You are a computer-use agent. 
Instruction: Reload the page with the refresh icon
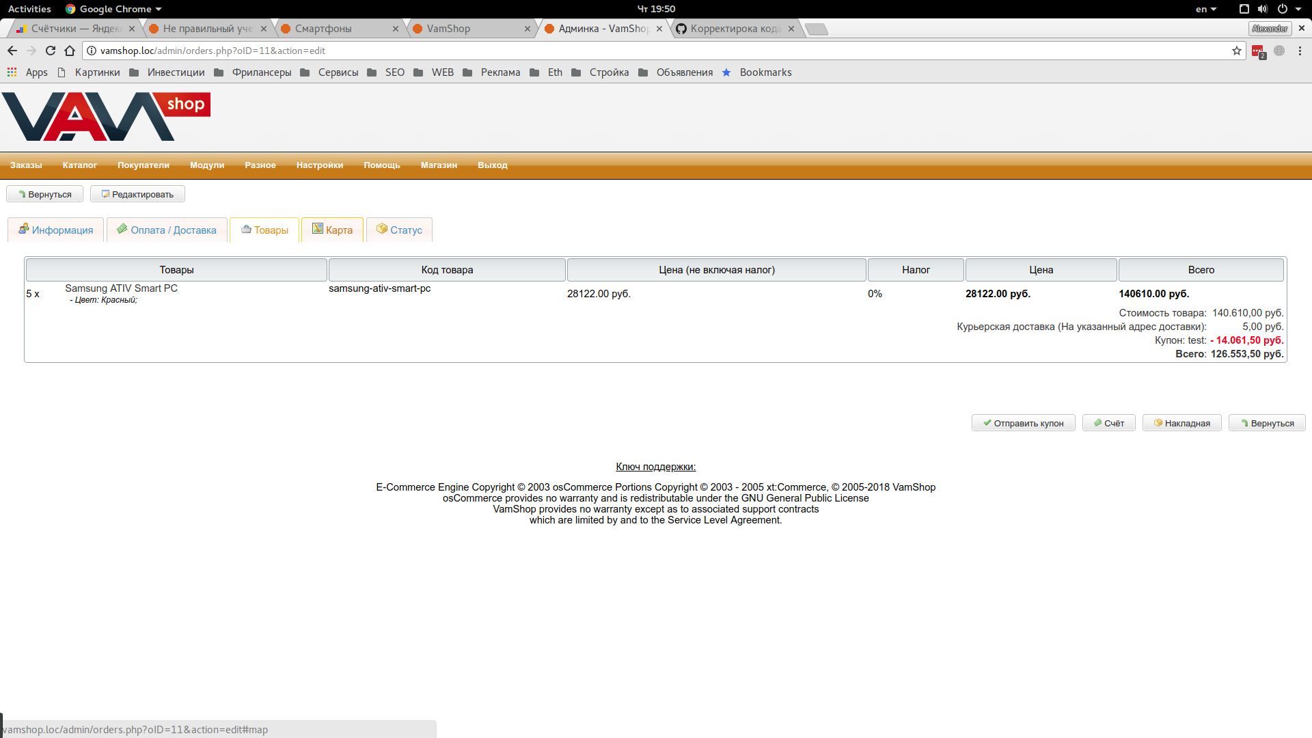[x=51, y=51]
